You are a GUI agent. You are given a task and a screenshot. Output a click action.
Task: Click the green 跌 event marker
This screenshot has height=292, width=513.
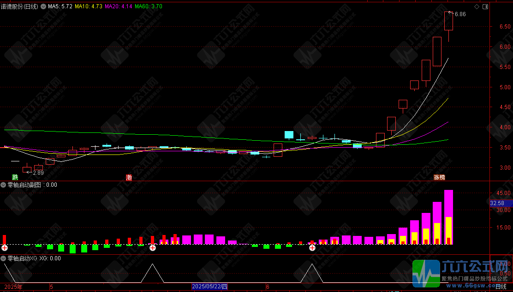[x=15, y=177]
